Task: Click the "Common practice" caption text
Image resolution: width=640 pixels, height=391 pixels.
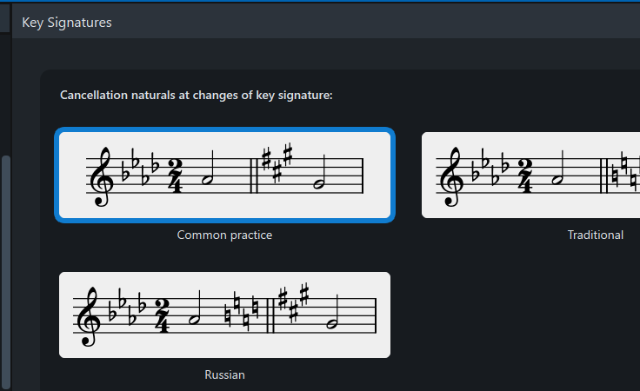Action: [x=224, y=235]
